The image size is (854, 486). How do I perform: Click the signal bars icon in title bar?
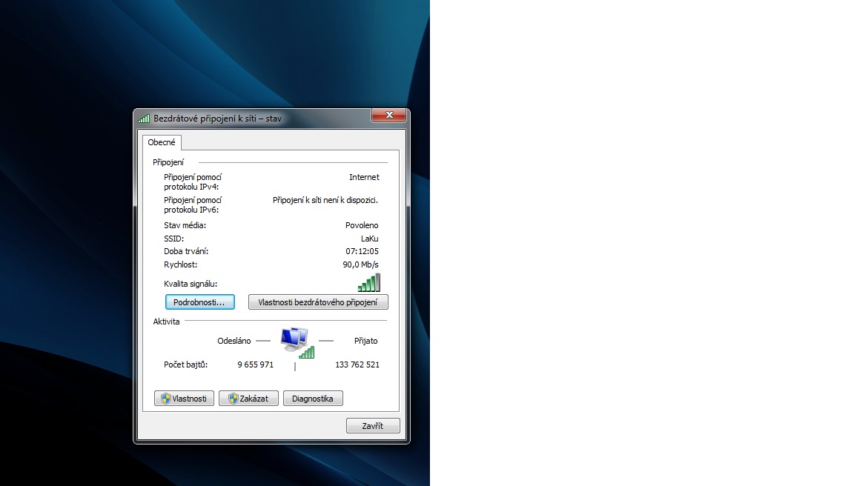(144, 118)
